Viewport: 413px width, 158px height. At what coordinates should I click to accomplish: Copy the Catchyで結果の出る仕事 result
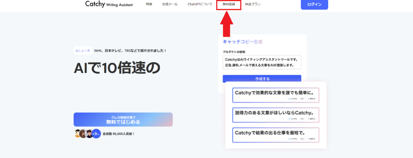[302, 139]
